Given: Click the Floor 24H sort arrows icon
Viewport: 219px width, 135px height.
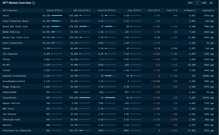Looking at the screenshot, I should pyautogui.click(x=159, y=11).
